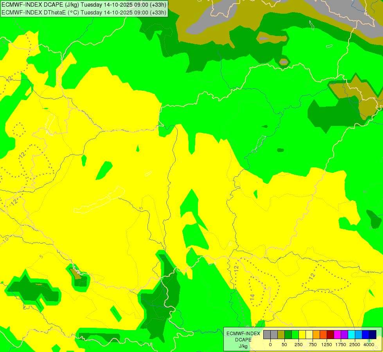Click the pure blue legend swatch
The image size is (383, 352).
tap(366, 335)
